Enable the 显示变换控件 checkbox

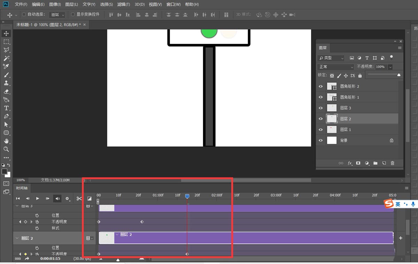pos(73,15)
